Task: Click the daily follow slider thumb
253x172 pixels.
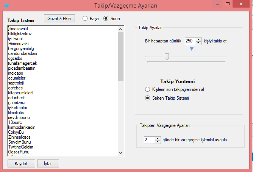Action: coord(166,57)
